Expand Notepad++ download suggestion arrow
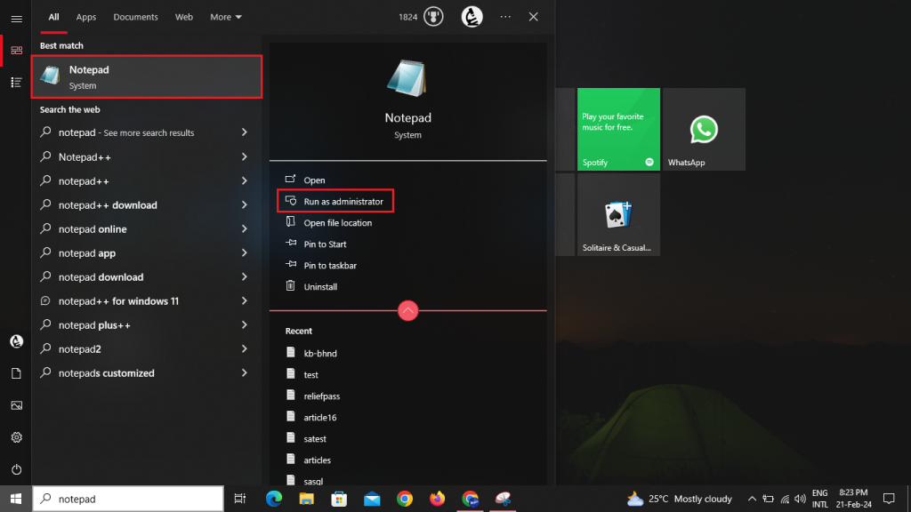 click(x=244, y=205)
